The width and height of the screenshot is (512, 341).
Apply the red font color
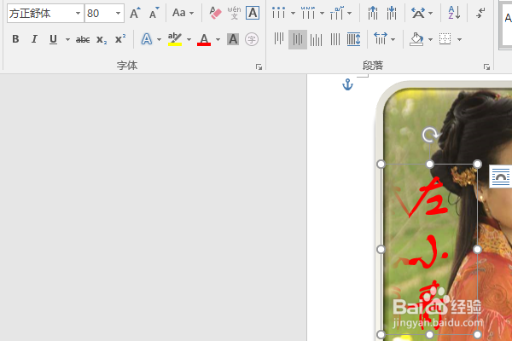(204, 39)
